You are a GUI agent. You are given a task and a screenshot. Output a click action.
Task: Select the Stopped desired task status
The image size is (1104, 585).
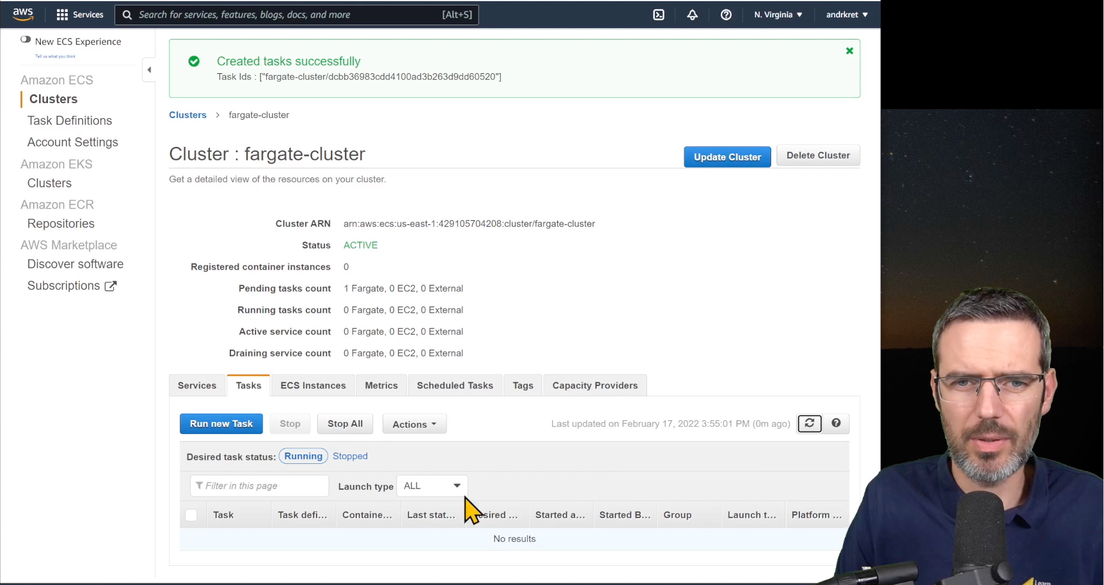pyautogui.click(x=350, y=456)
